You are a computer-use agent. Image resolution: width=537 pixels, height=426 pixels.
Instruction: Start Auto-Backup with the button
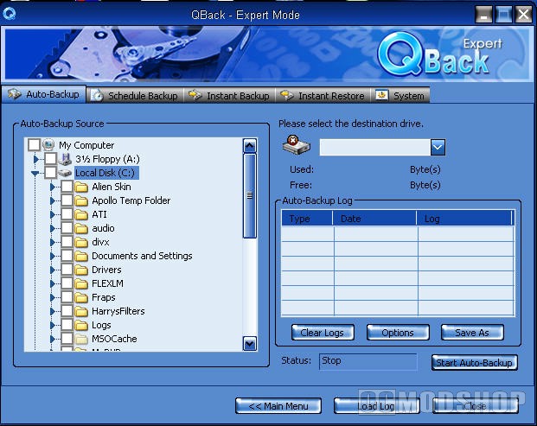click(x=475, y=363)
